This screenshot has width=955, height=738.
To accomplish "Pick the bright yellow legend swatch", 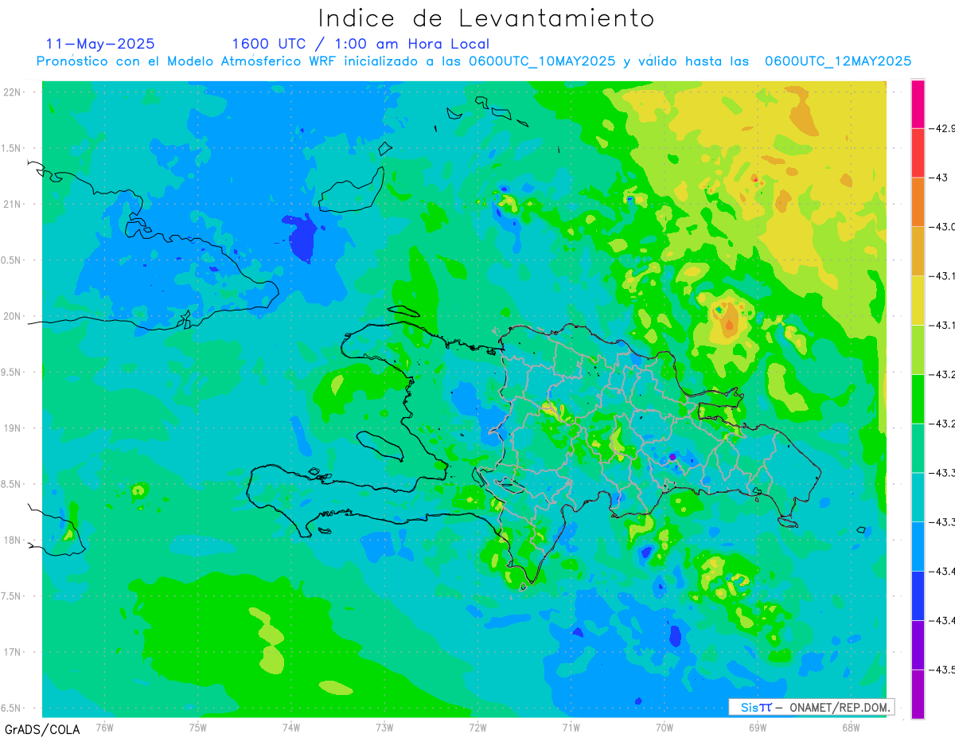I will 918,300.
